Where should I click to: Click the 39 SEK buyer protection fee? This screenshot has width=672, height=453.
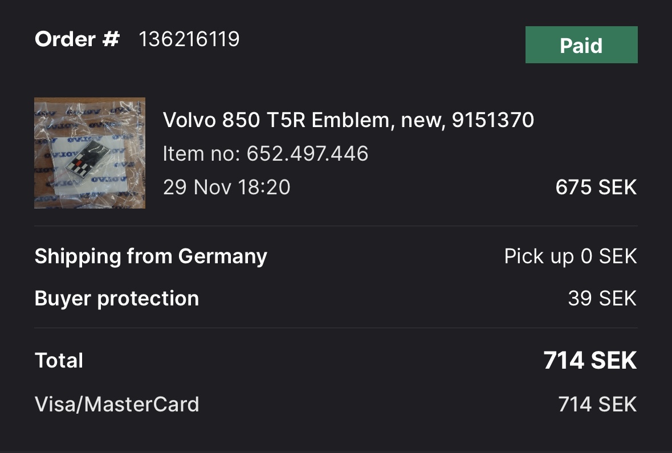(602, 298)
